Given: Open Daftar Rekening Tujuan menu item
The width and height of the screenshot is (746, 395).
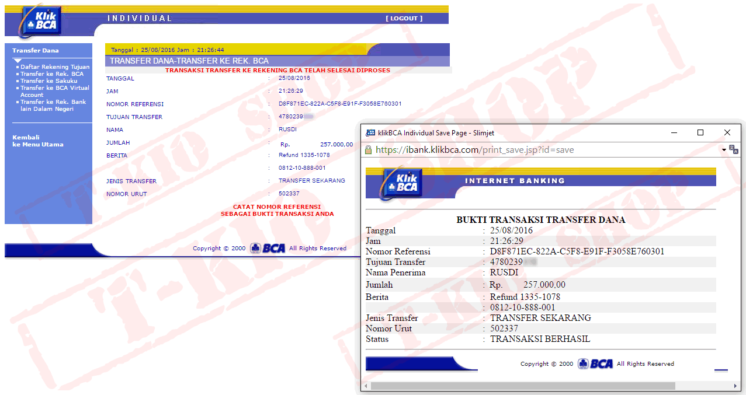Looking at the screenshot, I should [x=54, y=67].
